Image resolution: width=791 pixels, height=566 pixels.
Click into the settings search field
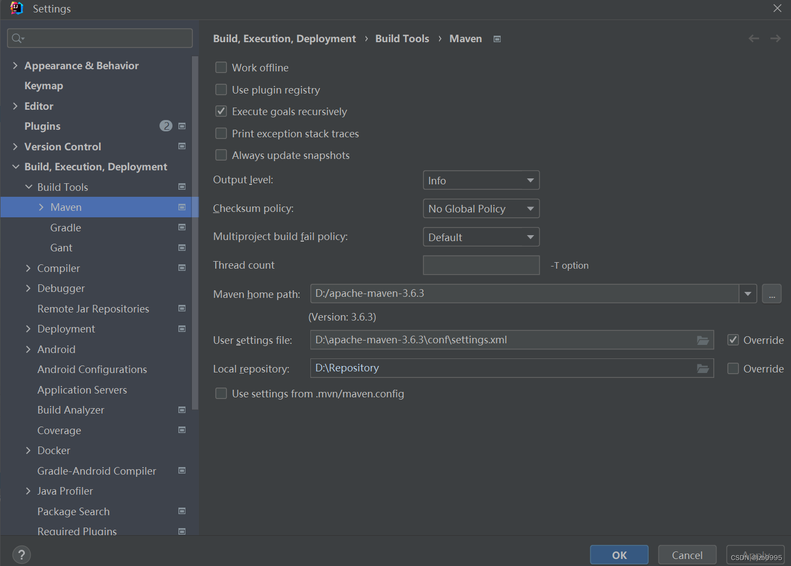click(100, 38)
